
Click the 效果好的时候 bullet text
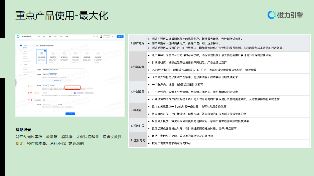tap(199, 114)
